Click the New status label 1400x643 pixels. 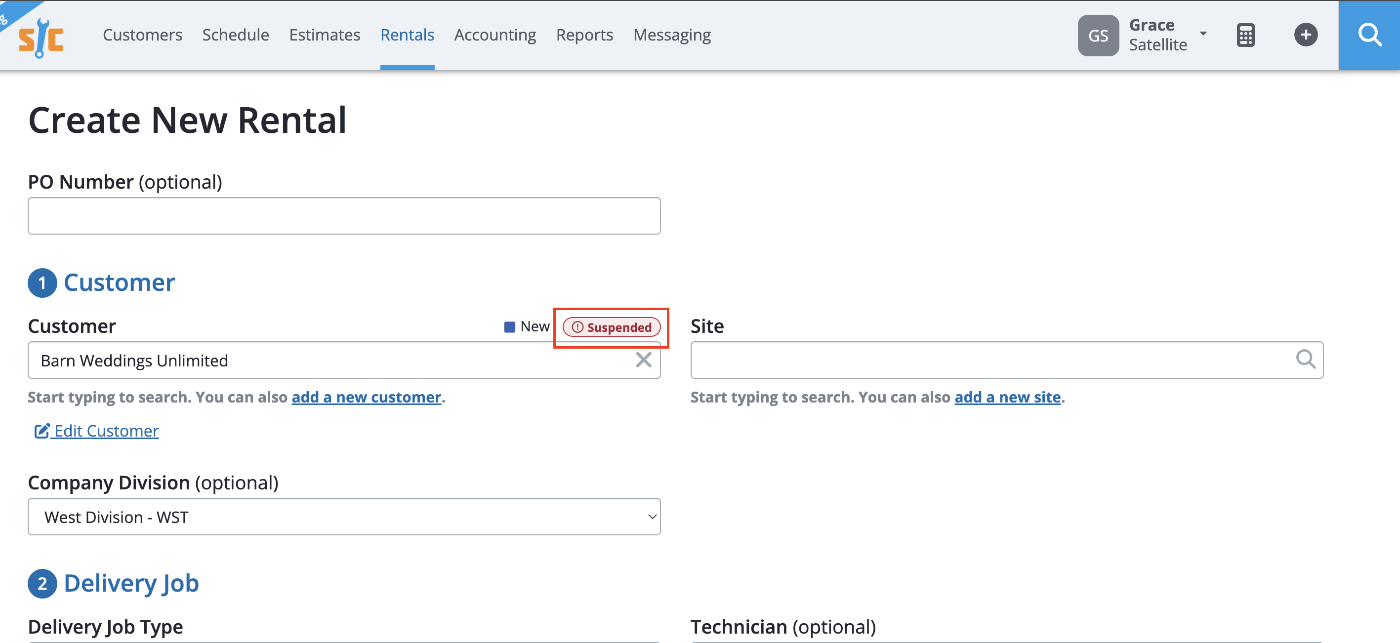pyautogui.click(x=535, y=326)
